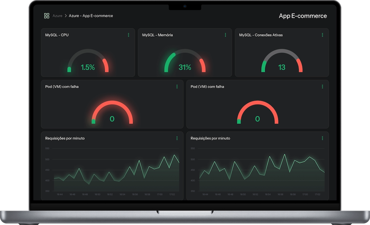This screenshot has height=225, width=370.
Task: Click the MySQL - CPU gauge showing 1.5%
Action: (88, 62)
